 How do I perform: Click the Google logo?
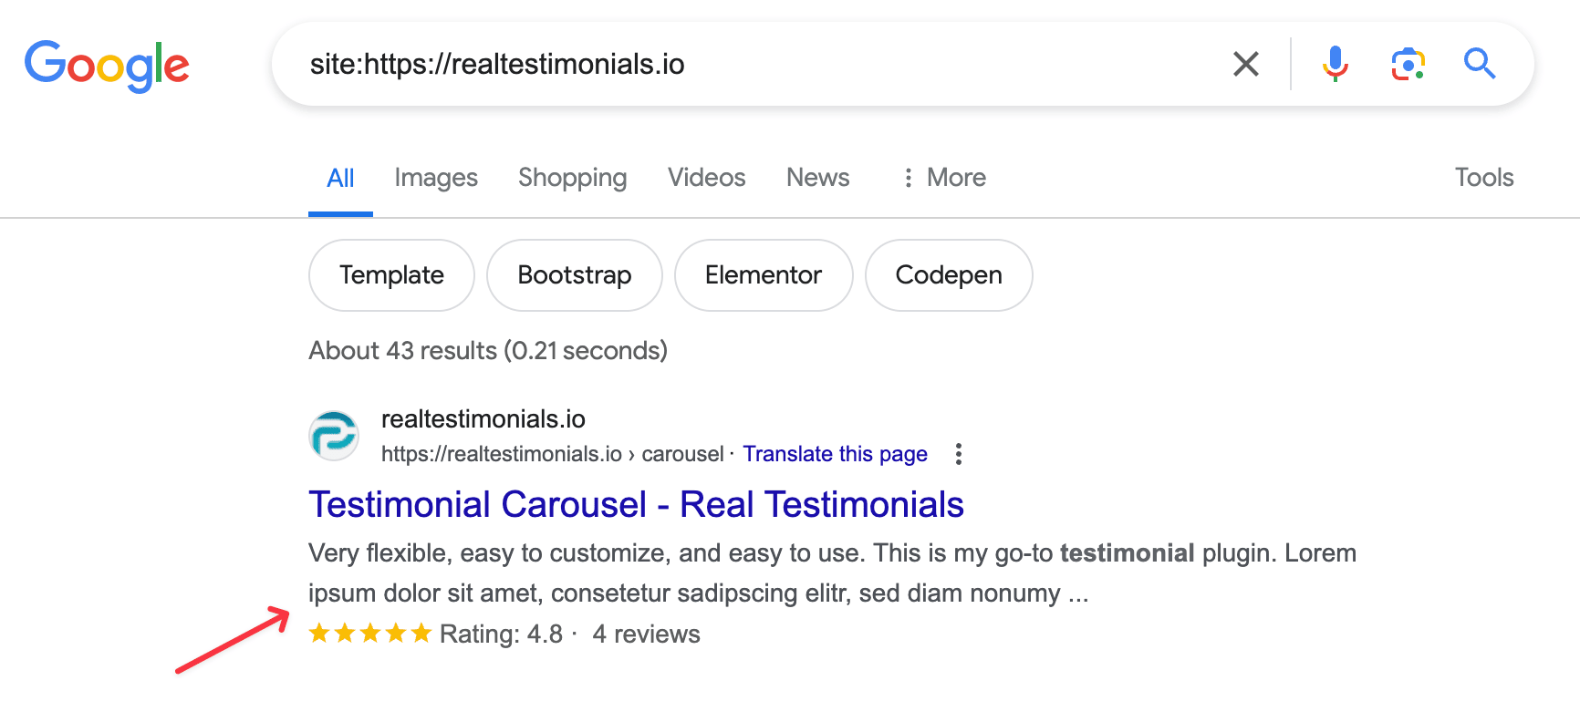[x=107, y=66]
